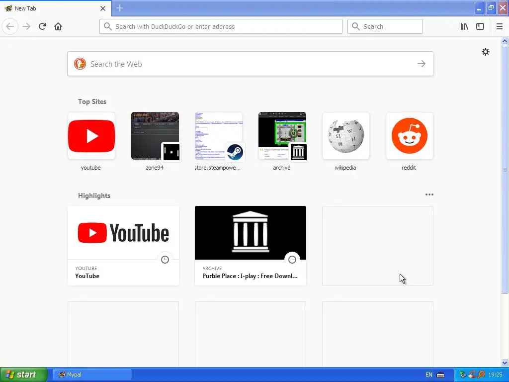Click the 'wikipedia' label text
Viewport: 509px width, 382px height.
tap(345, 168)
